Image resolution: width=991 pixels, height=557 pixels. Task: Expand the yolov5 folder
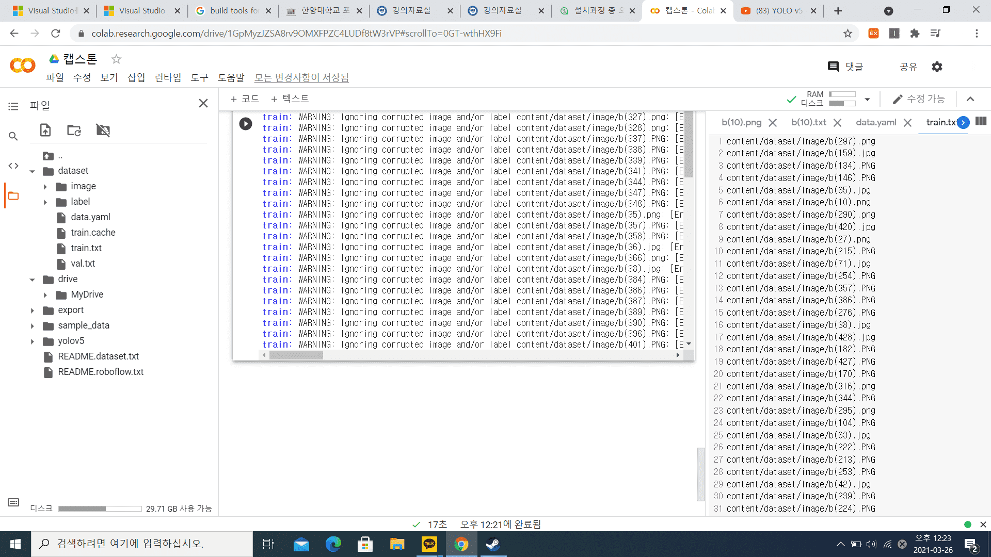32,341
